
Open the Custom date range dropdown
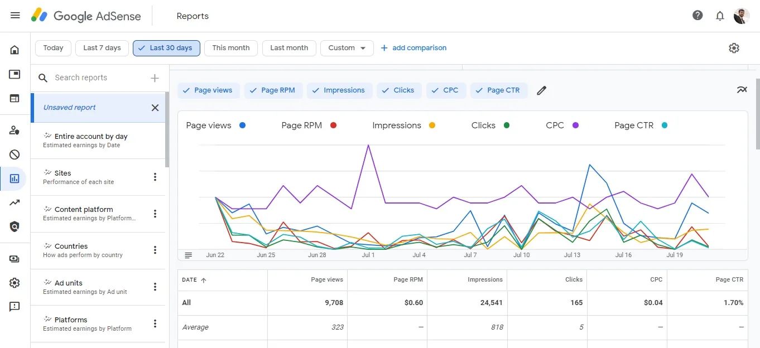click(x=347, y=48)
